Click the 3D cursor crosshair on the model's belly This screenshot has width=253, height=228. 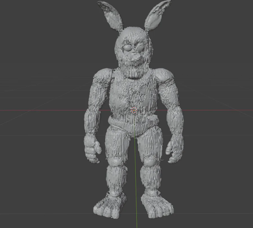[x=134, y=110]
